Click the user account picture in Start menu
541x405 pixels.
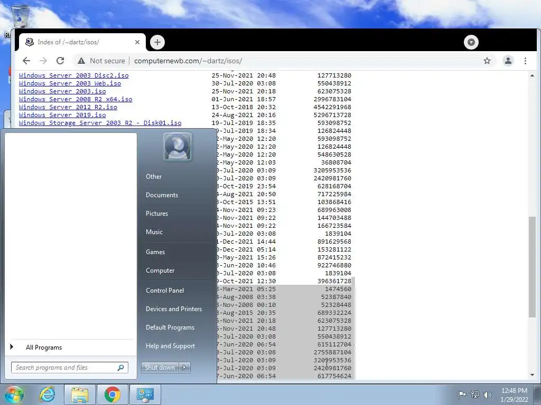pos(178,147)
